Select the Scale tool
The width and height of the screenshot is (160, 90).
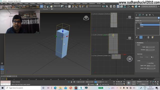click(48, 6)
